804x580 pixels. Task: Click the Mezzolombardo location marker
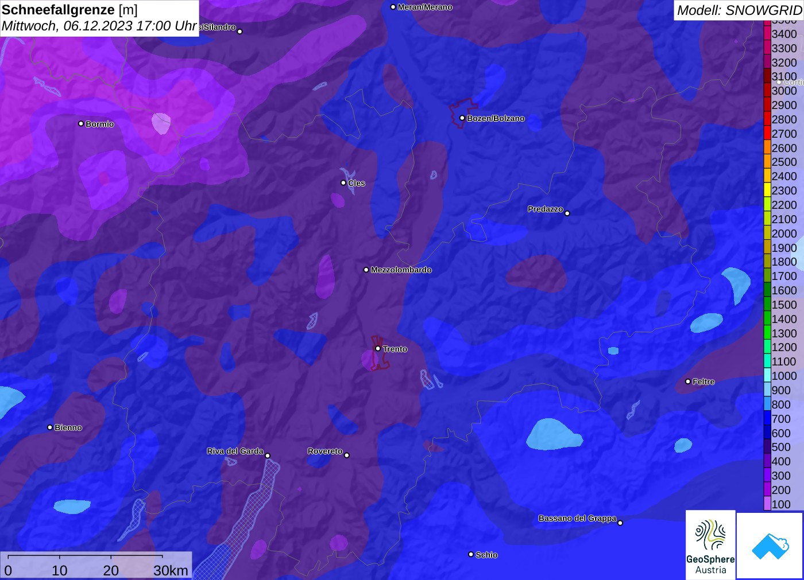(x=366, y=270)
